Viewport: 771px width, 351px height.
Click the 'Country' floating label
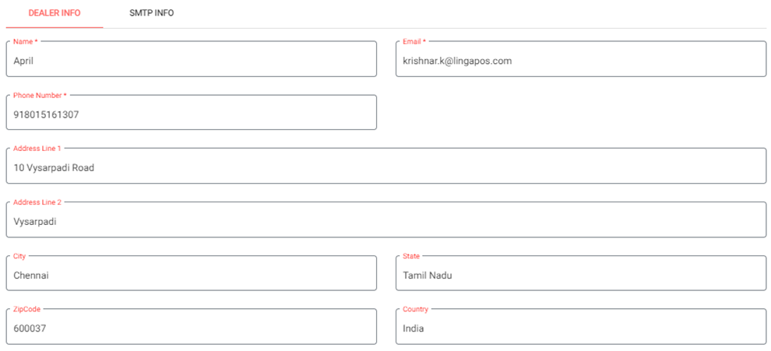[415, 309]
